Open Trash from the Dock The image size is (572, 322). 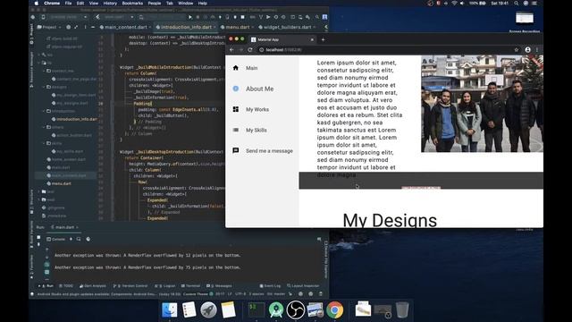pos(402,310)
